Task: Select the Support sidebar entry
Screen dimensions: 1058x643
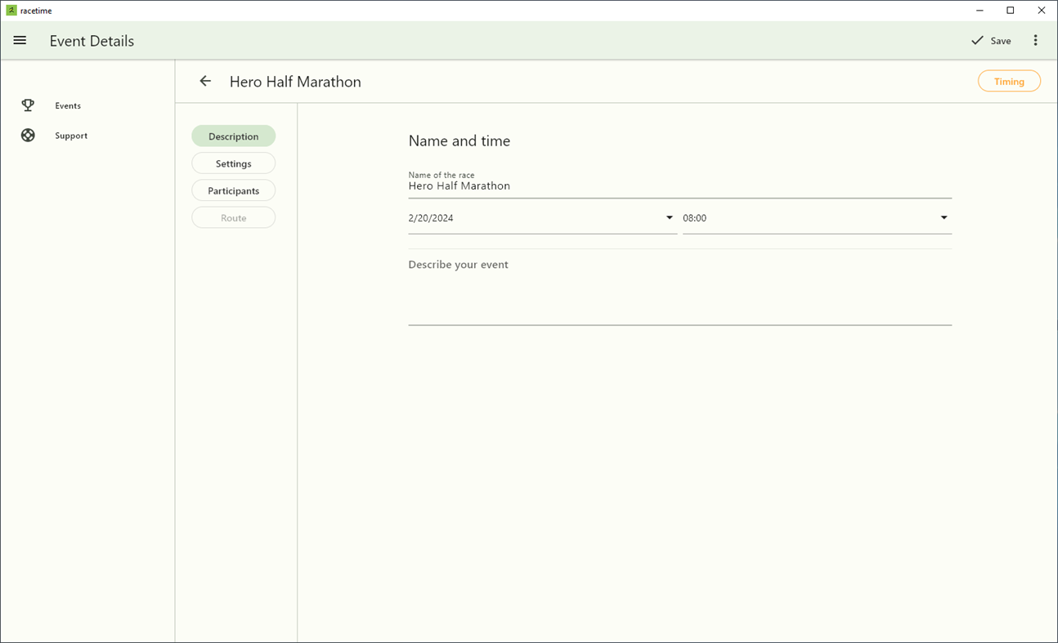Action: coord(71,135)
